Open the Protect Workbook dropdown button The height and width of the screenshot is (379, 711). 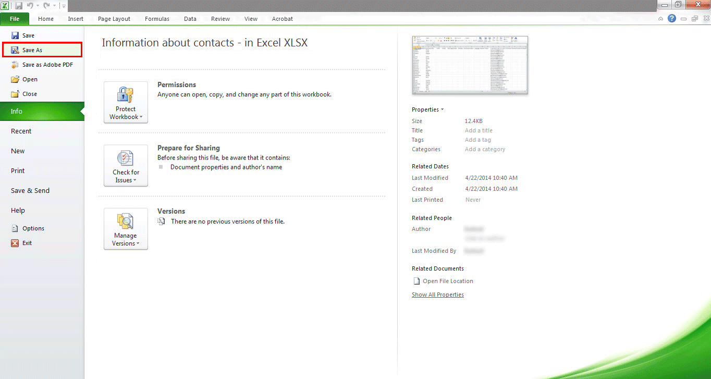click(126, 102)
